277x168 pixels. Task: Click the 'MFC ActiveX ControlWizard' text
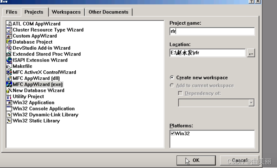pyautogui.click(x=44, y=72)
